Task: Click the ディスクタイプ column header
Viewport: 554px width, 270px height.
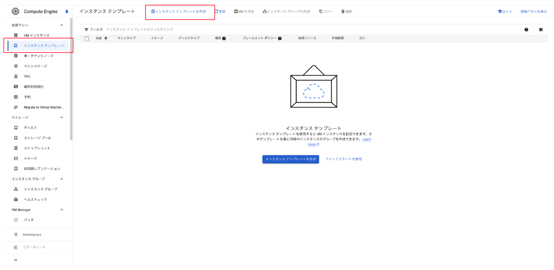Action: click(x=189, y=38)
